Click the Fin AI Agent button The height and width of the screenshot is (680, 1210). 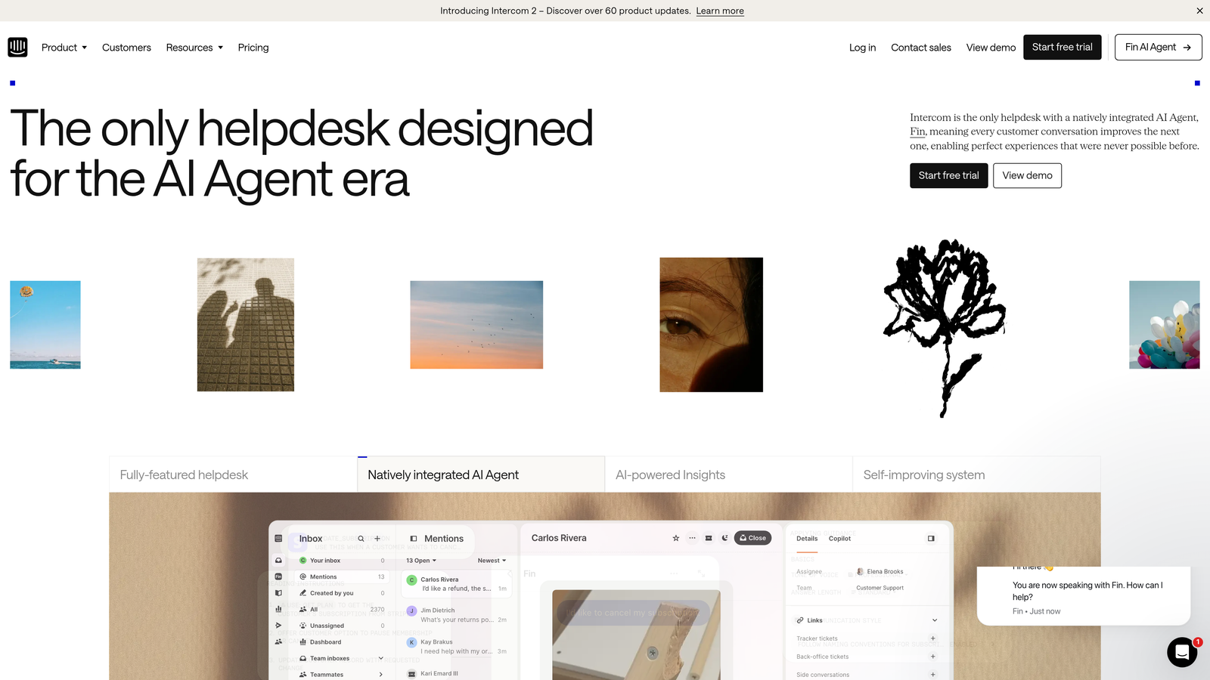[x=1159, y=47]
